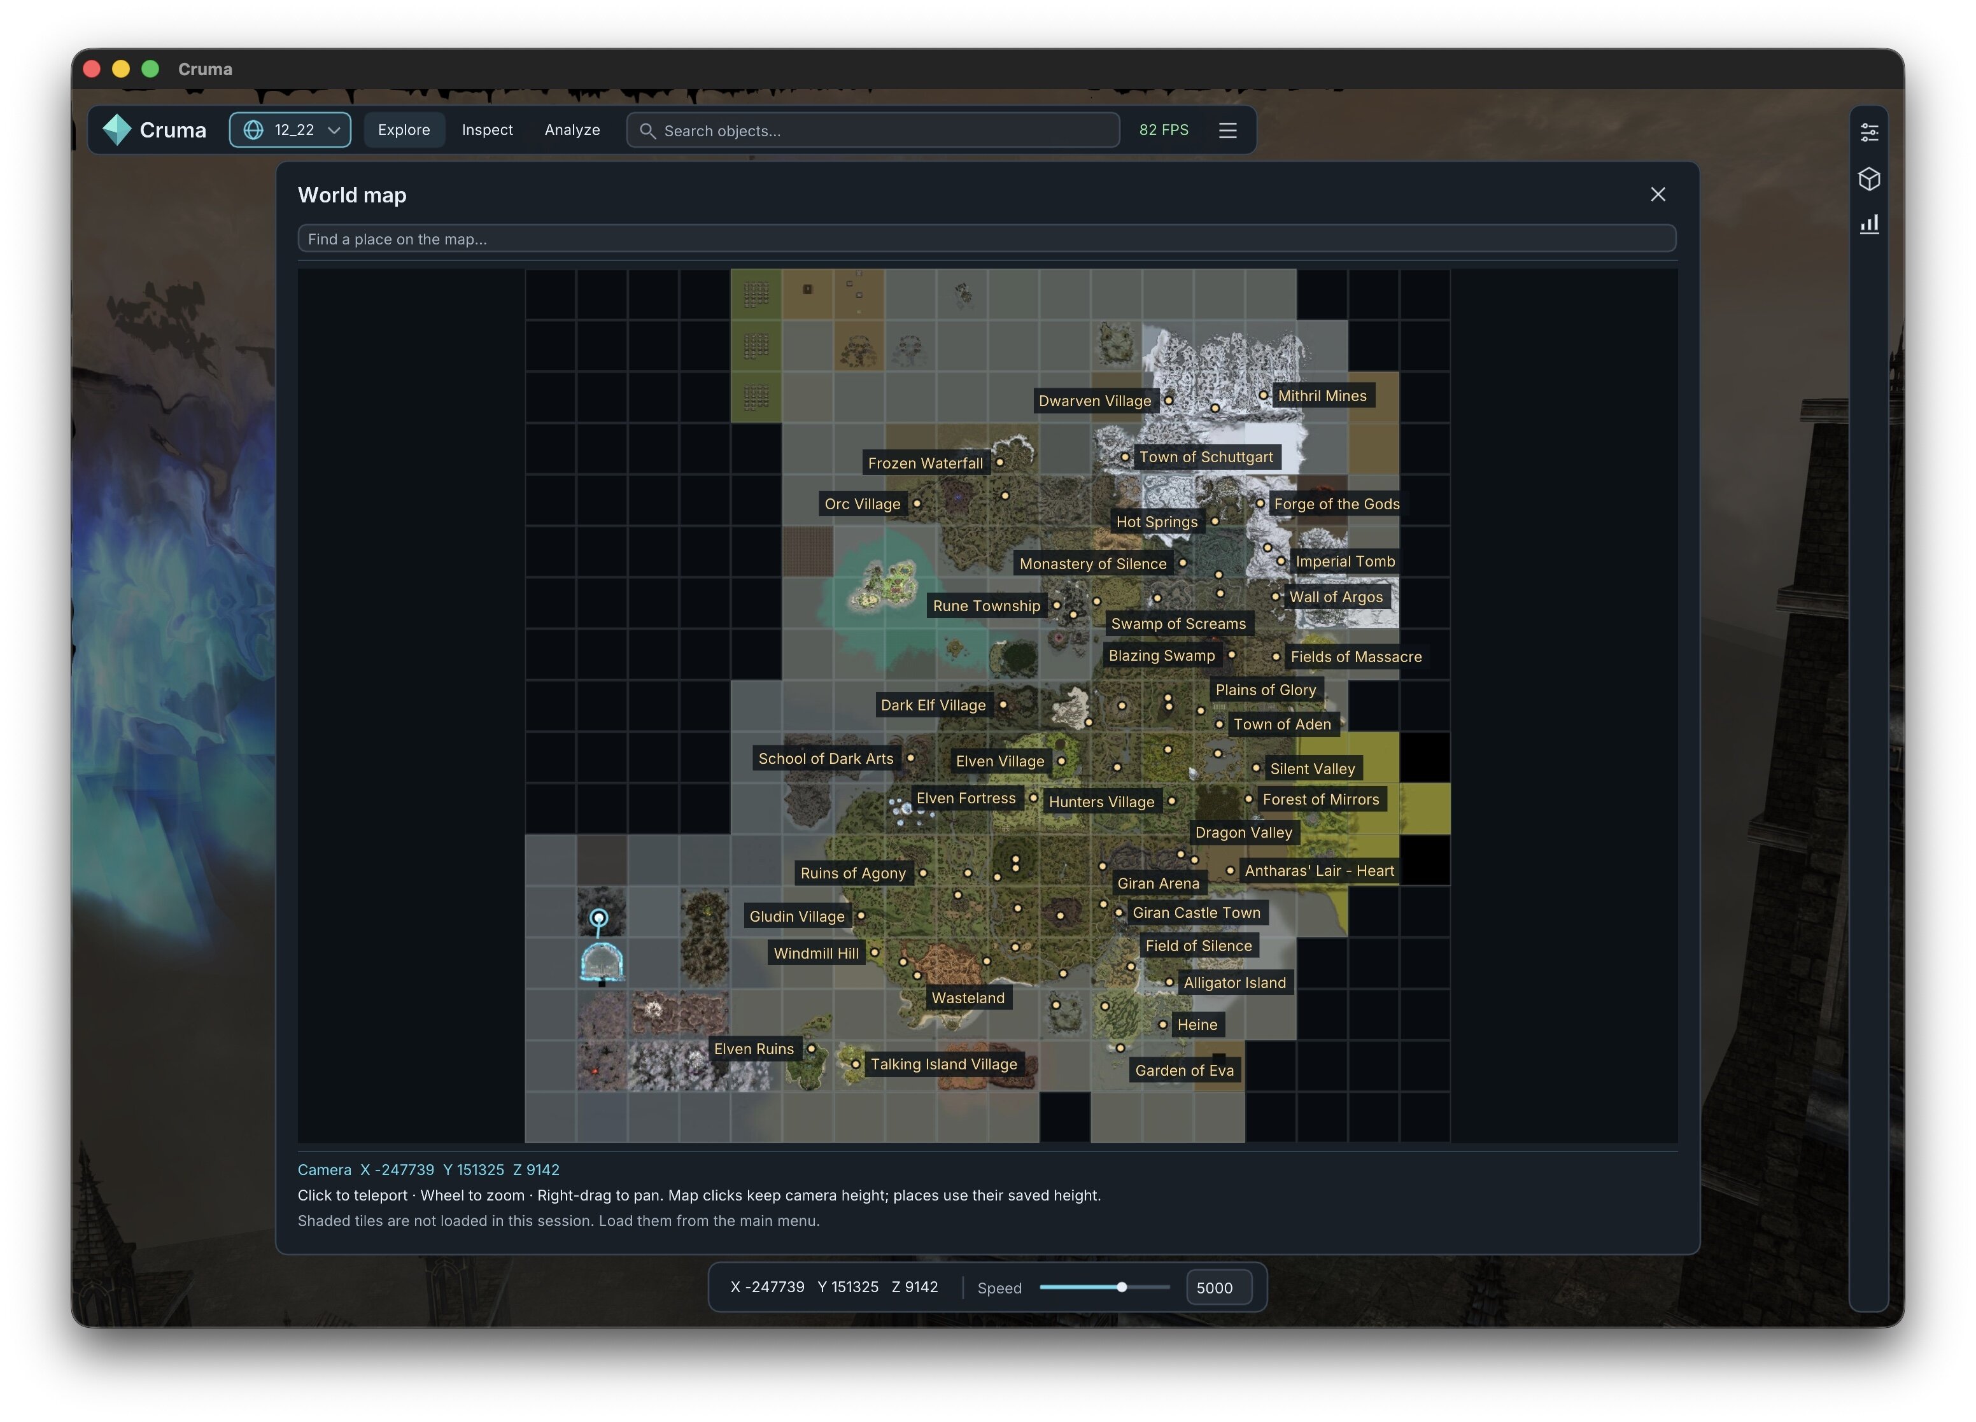Adjust the Speed slider
Screen dimensions: 1976x1422
click(x=1104, y=1287)
